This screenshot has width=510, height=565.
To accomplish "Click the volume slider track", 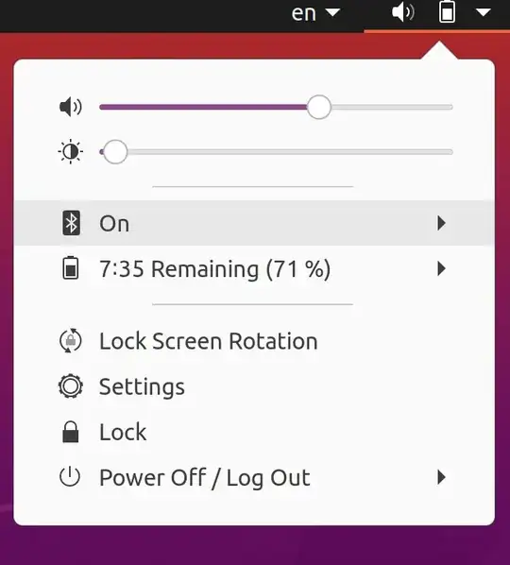I will (x=276, y=107).
